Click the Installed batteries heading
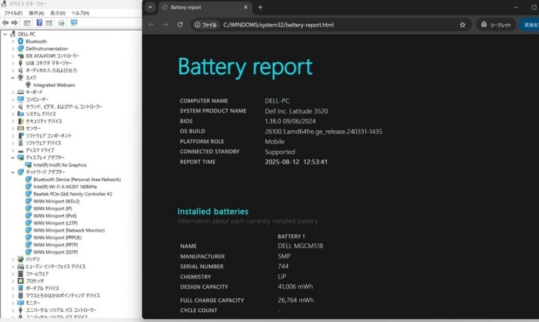Image resolution: width=539 pixels, height=322 pixels. point(213,212)
